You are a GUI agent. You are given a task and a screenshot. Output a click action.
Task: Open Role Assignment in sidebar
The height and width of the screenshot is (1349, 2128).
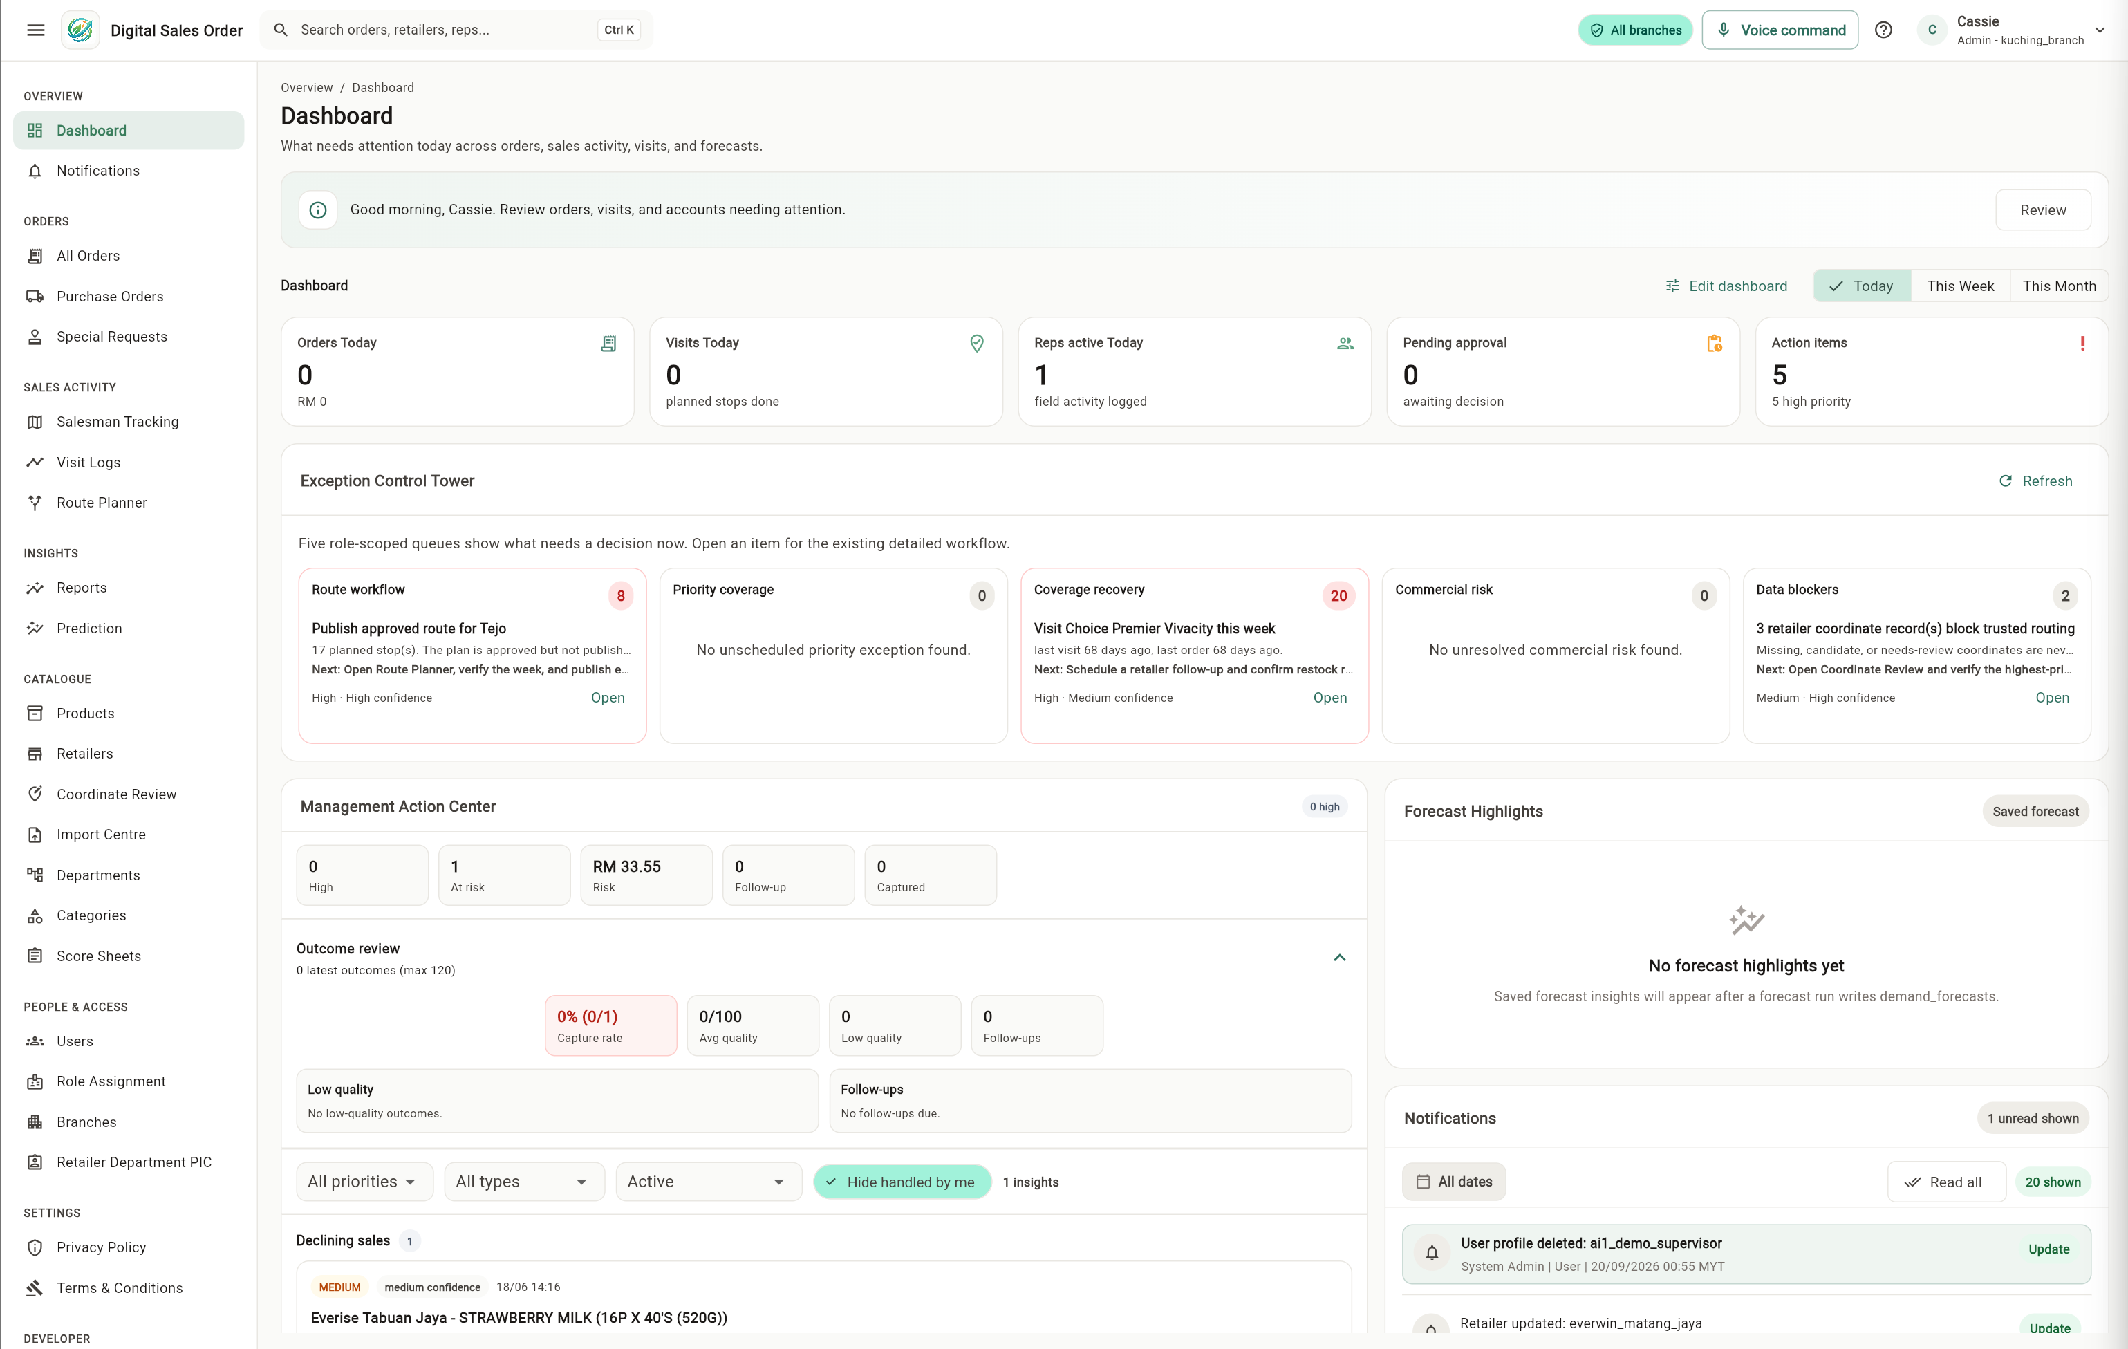129,1081
